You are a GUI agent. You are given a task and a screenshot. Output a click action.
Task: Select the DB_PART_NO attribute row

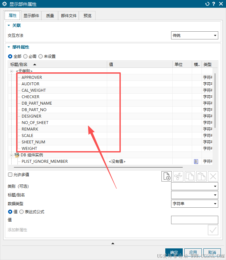click(110, 110)
